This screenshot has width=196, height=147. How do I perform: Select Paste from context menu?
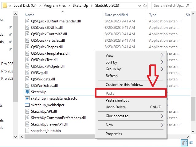pyautogui.click(x=131, y=93)
